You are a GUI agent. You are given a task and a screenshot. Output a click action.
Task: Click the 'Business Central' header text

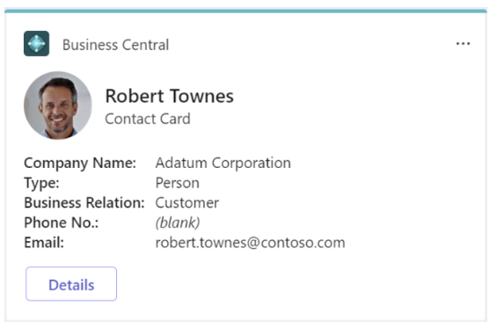point(116,45)
